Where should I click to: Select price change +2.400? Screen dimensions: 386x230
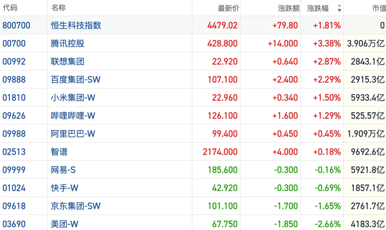click(x=285, y=79)
